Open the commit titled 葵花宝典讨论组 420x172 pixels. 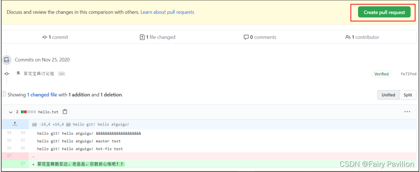(x=39, y=74)
